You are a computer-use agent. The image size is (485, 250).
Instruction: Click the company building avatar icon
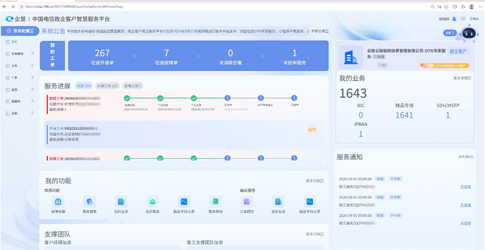[350, 57]
